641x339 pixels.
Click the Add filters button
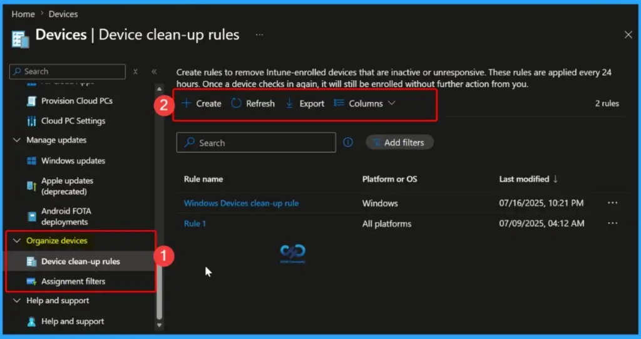coord(399,142)
